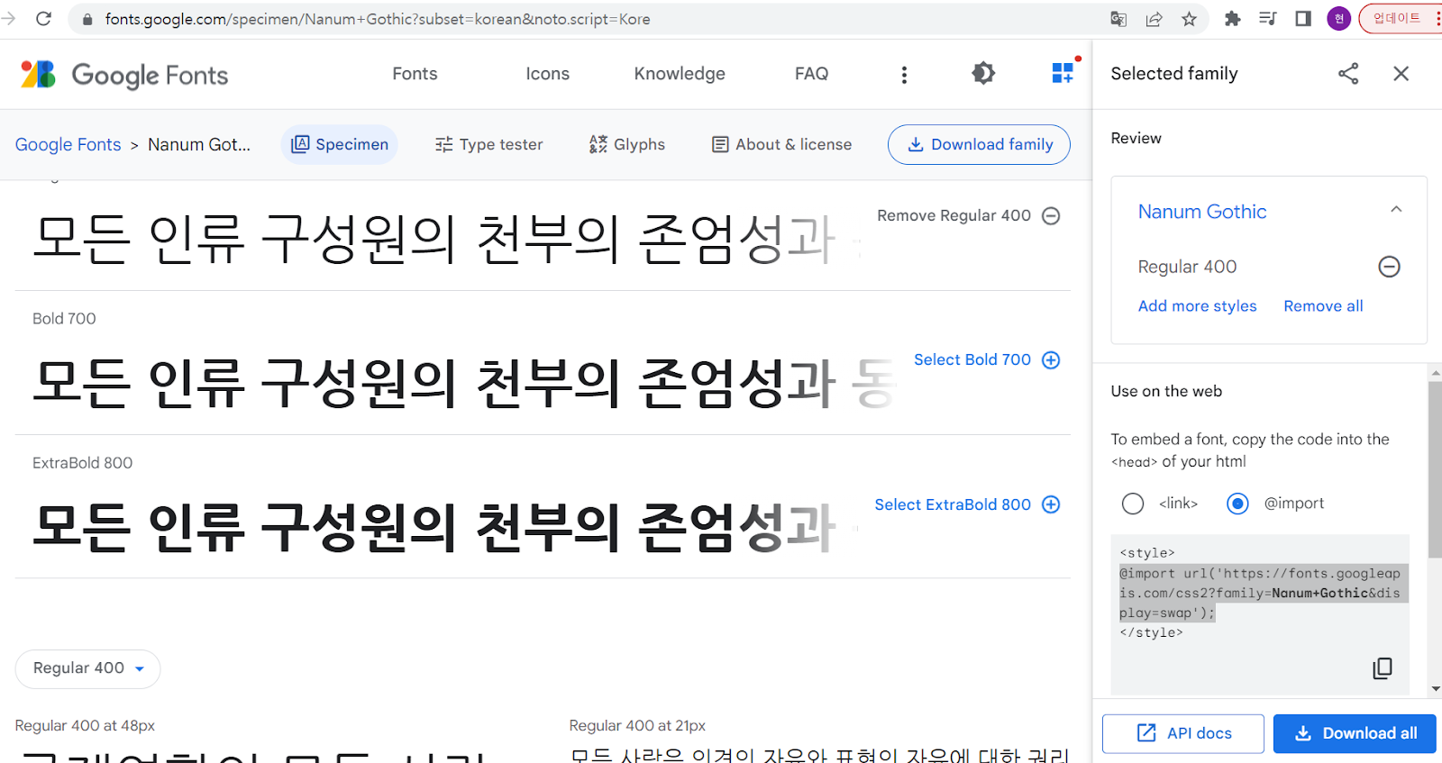
Task: Select the @import embed radio option
Action: click(x=1237, y=504)
